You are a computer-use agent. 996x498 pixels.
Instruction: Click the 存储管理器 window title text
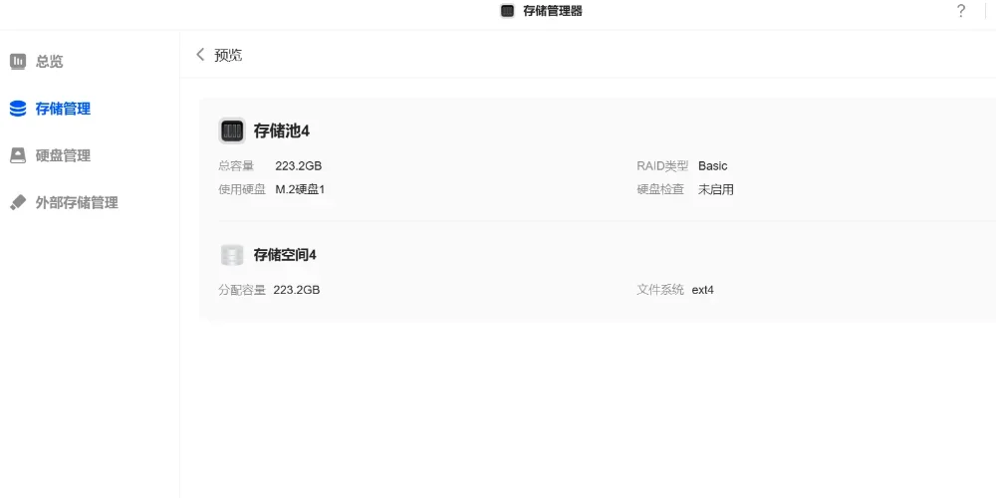pos(553,11)
